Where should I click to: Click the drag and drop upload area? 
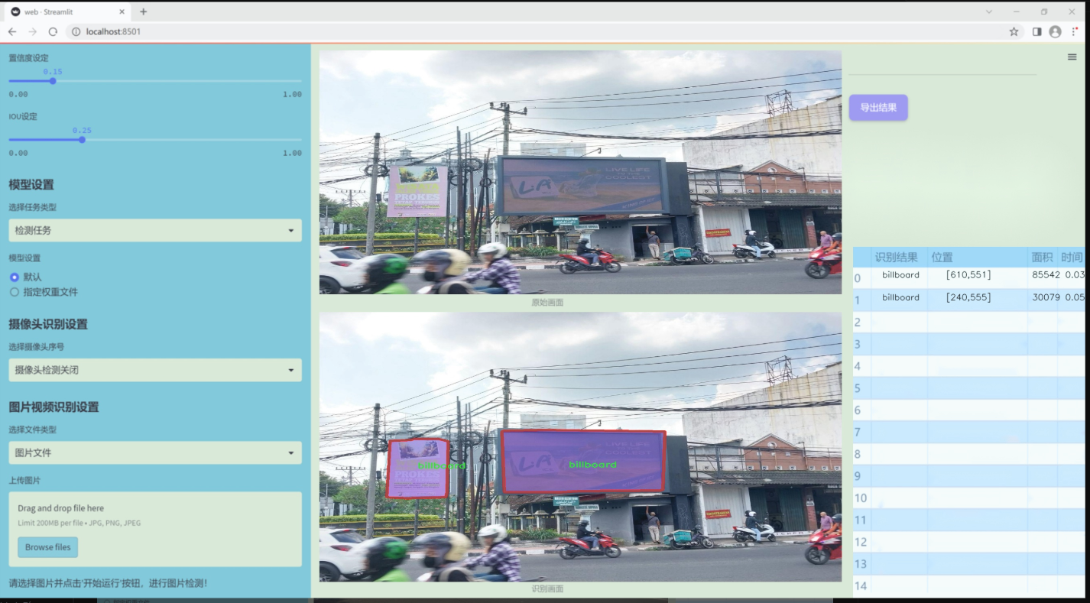point(155,529)
